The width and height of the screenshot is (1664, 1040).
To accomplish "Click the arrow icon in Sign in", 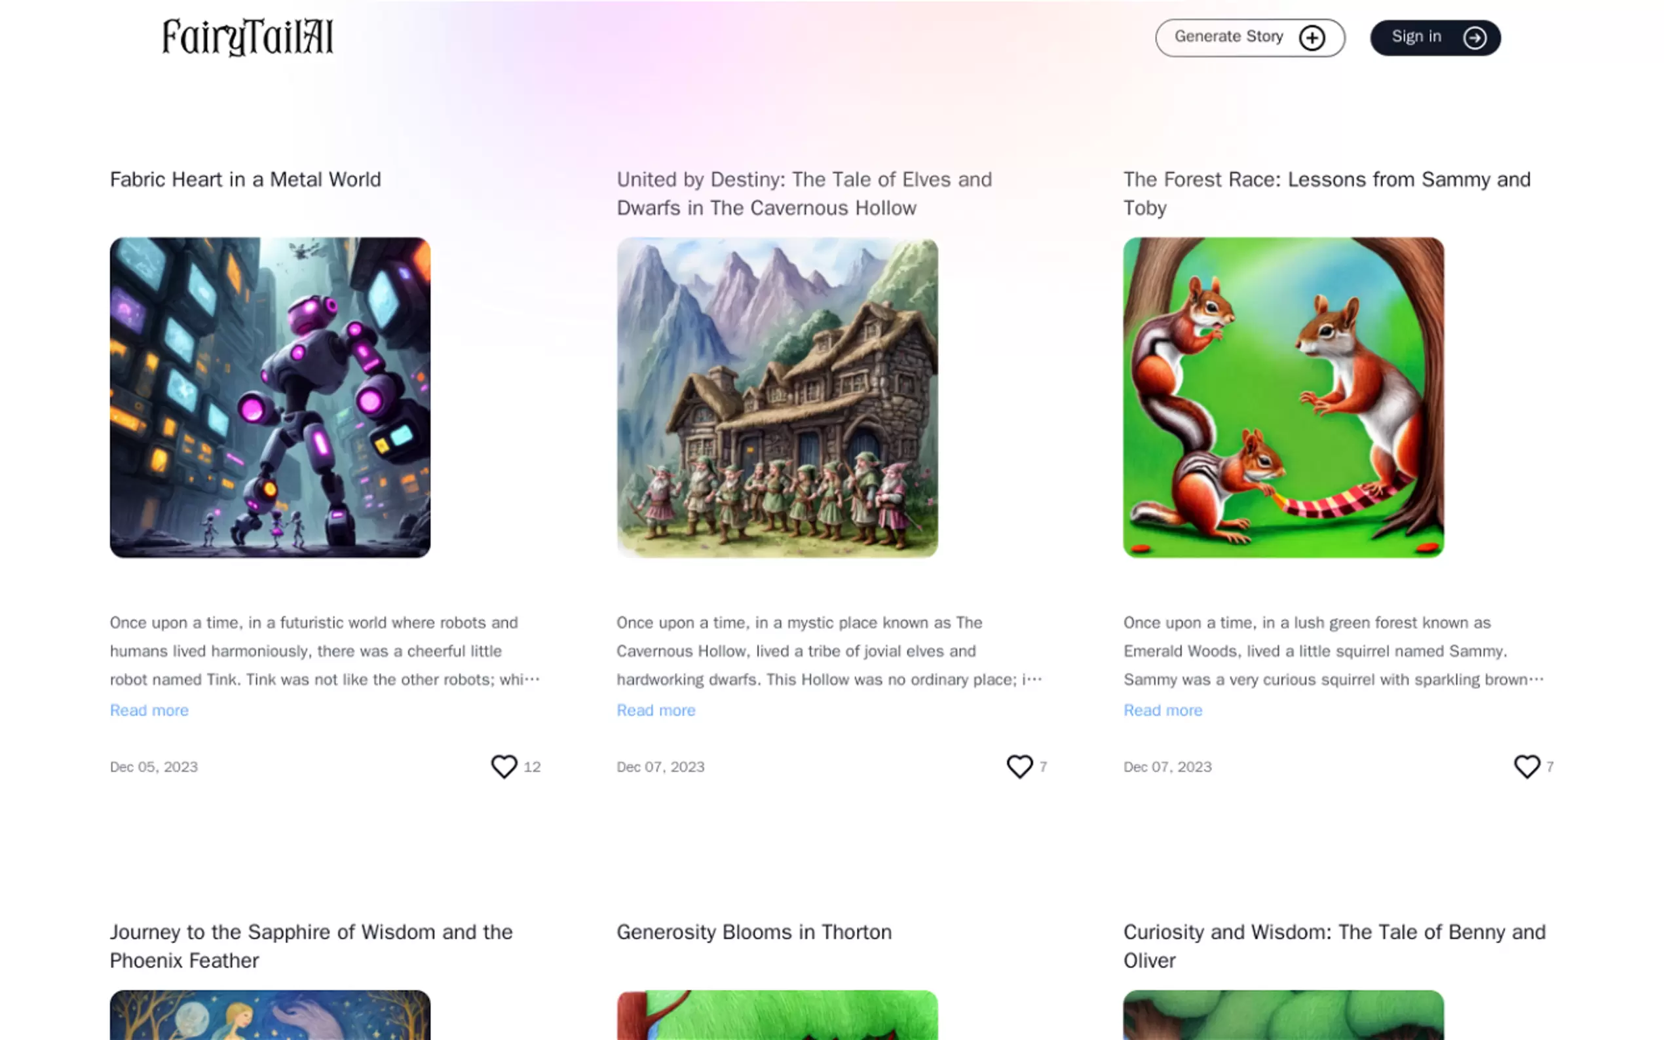I will (1474, 38).
